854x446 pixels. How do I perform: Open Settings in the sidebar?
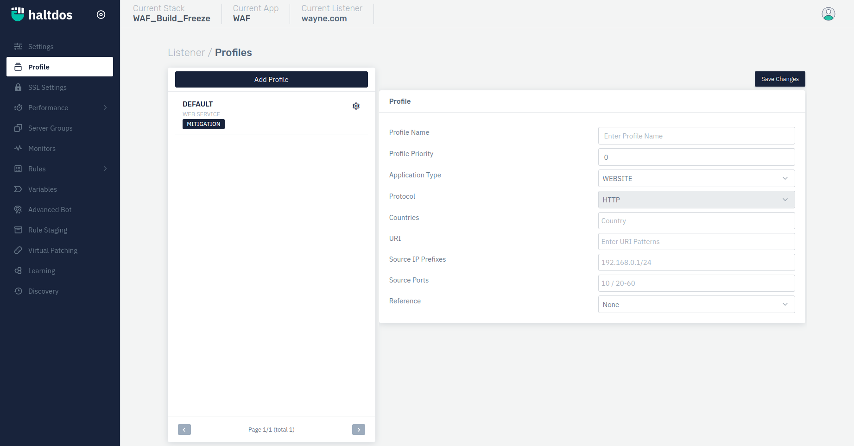(x=60, y=46)
